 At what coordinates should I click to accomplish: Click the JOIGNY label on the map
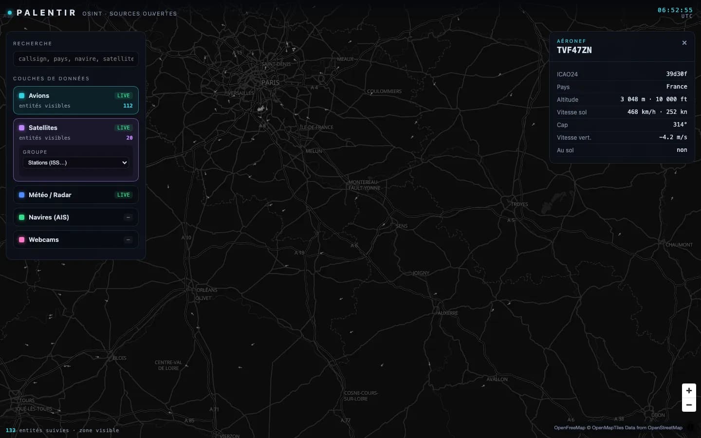(x=421, y=273)
